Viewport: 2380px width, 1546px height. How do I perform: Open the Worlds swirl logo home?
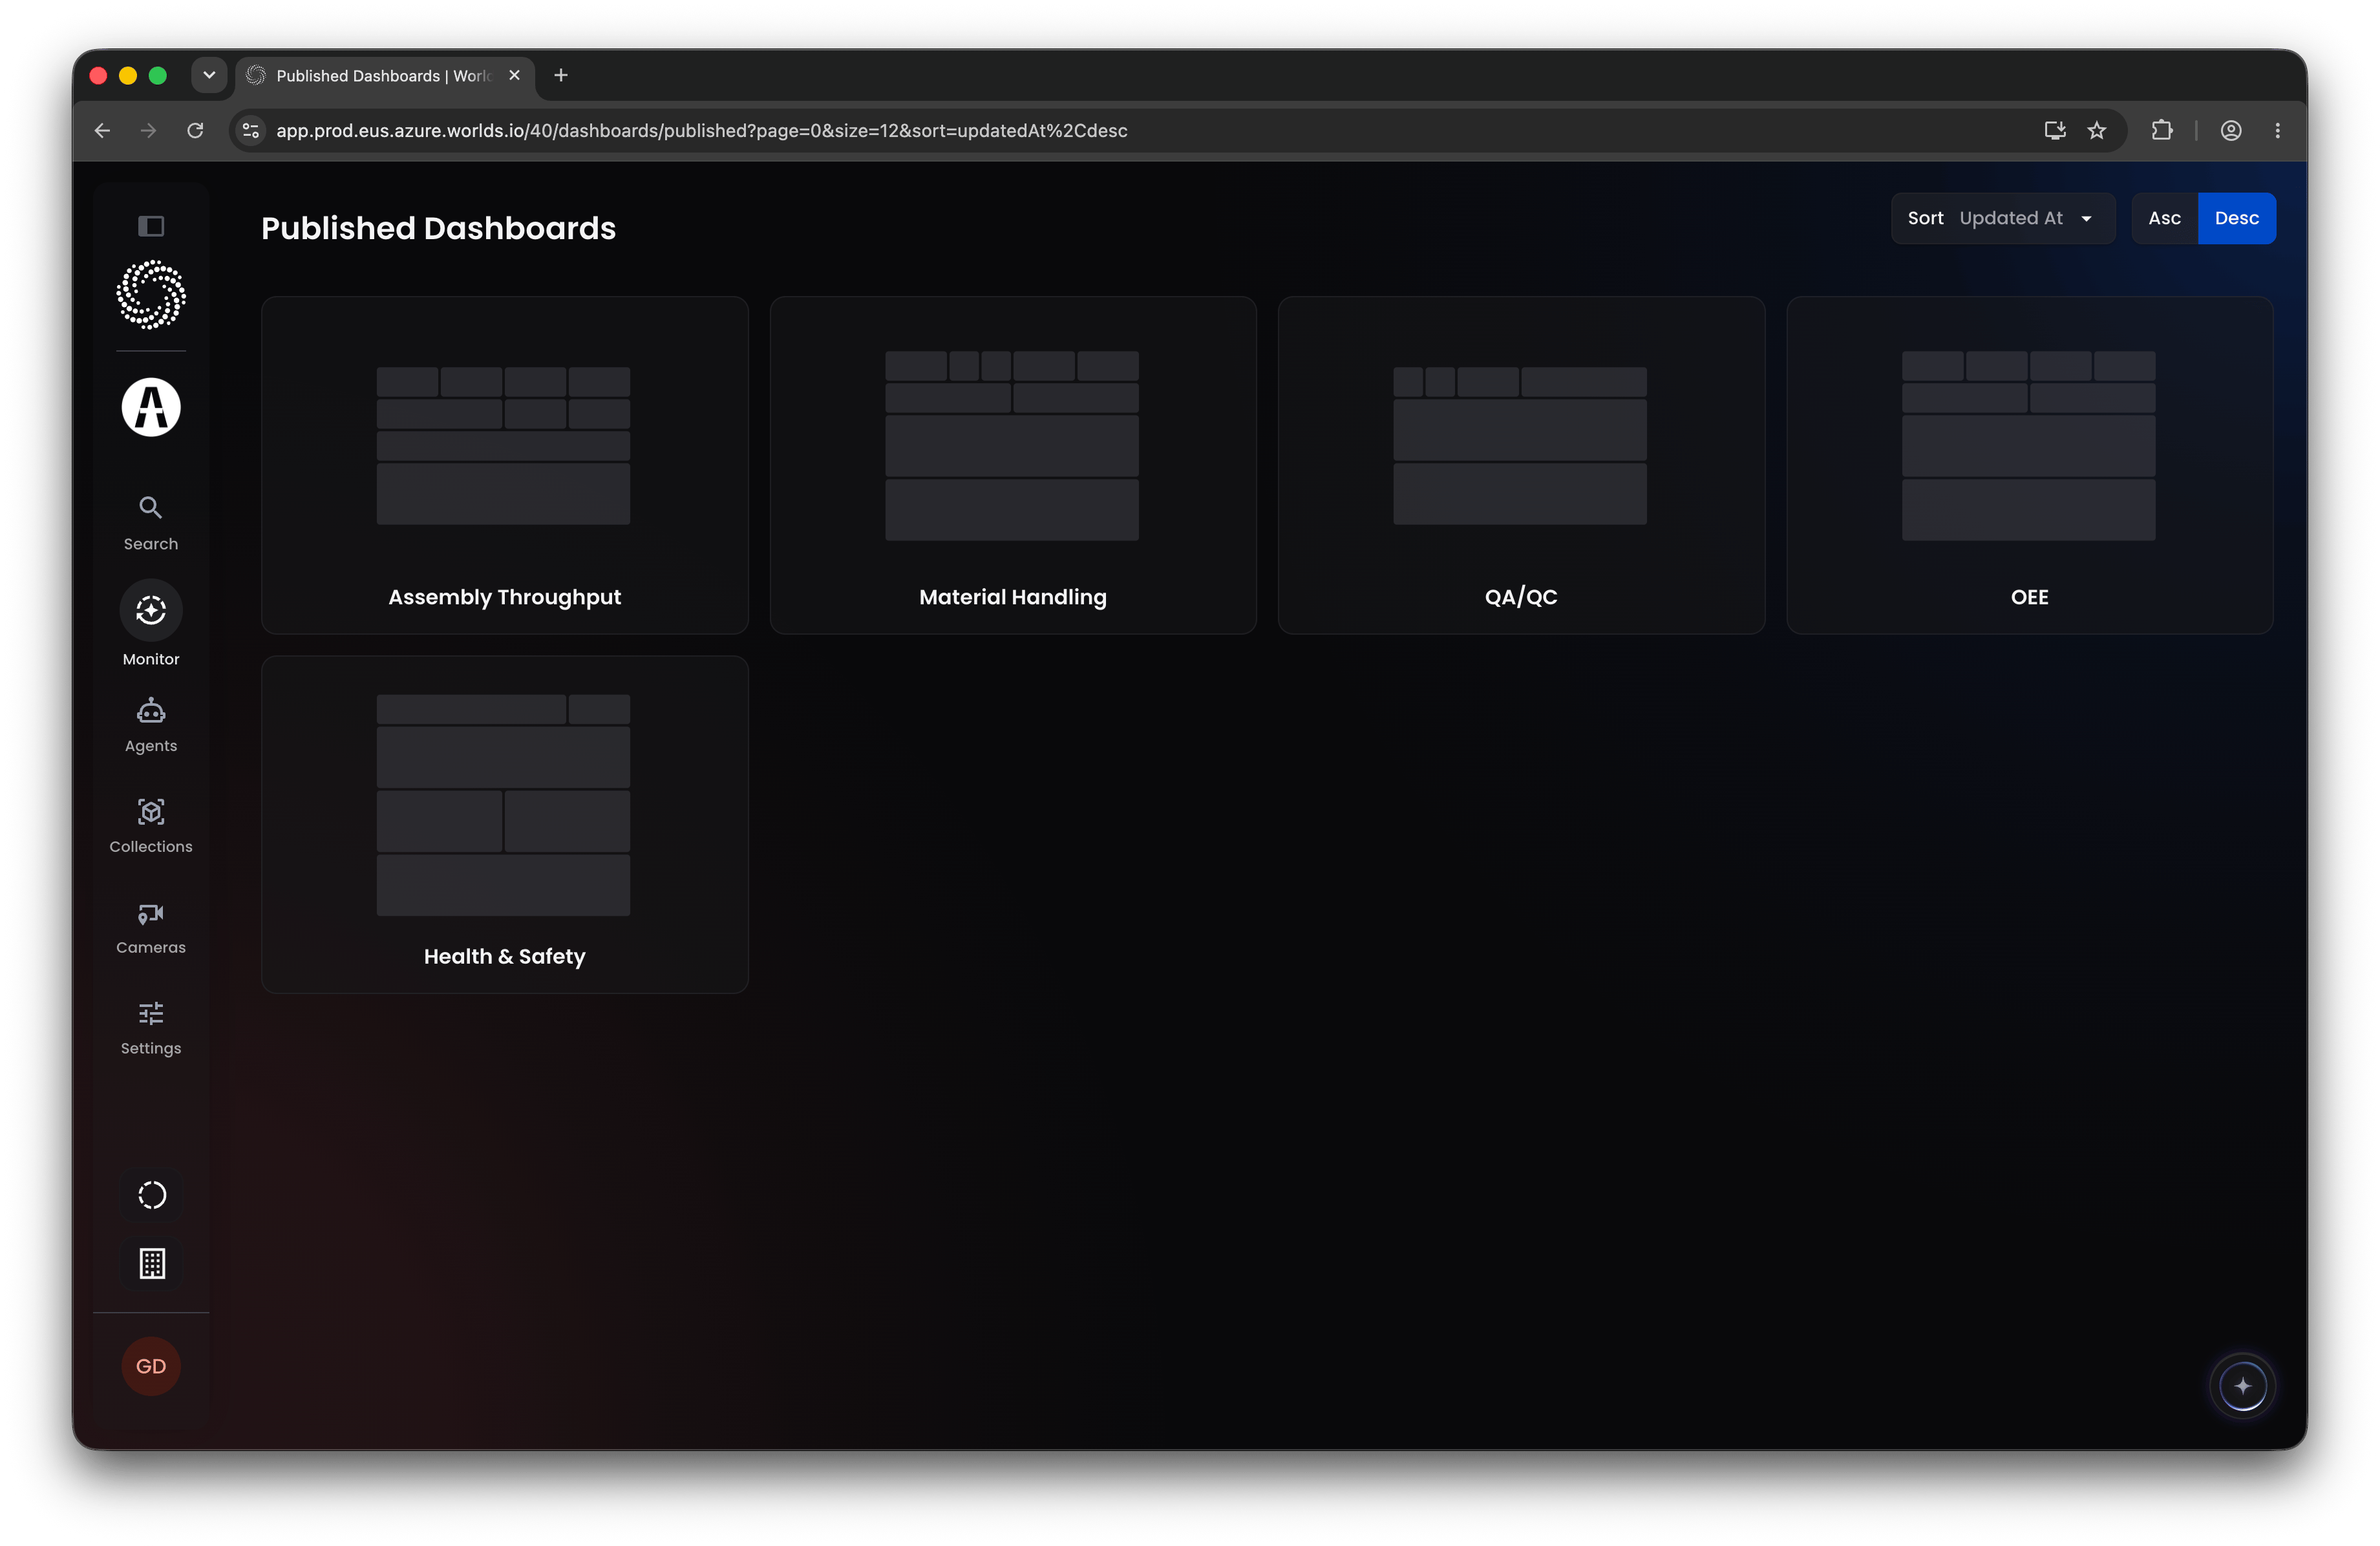coord(151,295)
